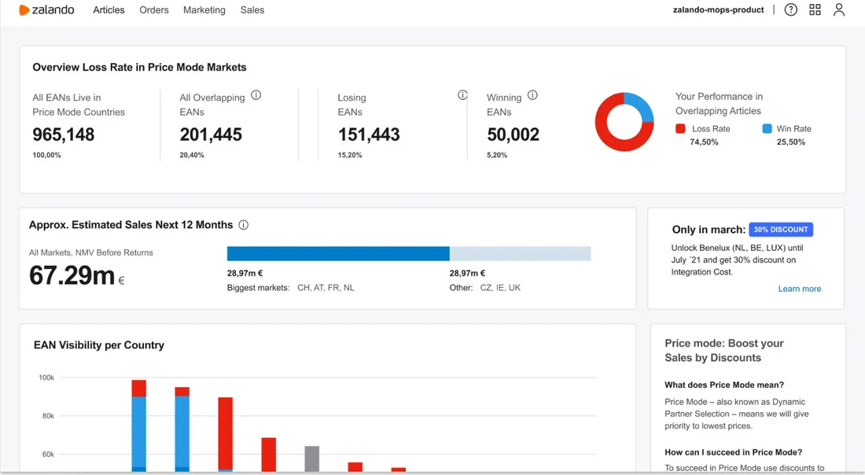Click the dark blue biggest markets bar segment
The width and height of the screenshot is (865, 475).
338,254
